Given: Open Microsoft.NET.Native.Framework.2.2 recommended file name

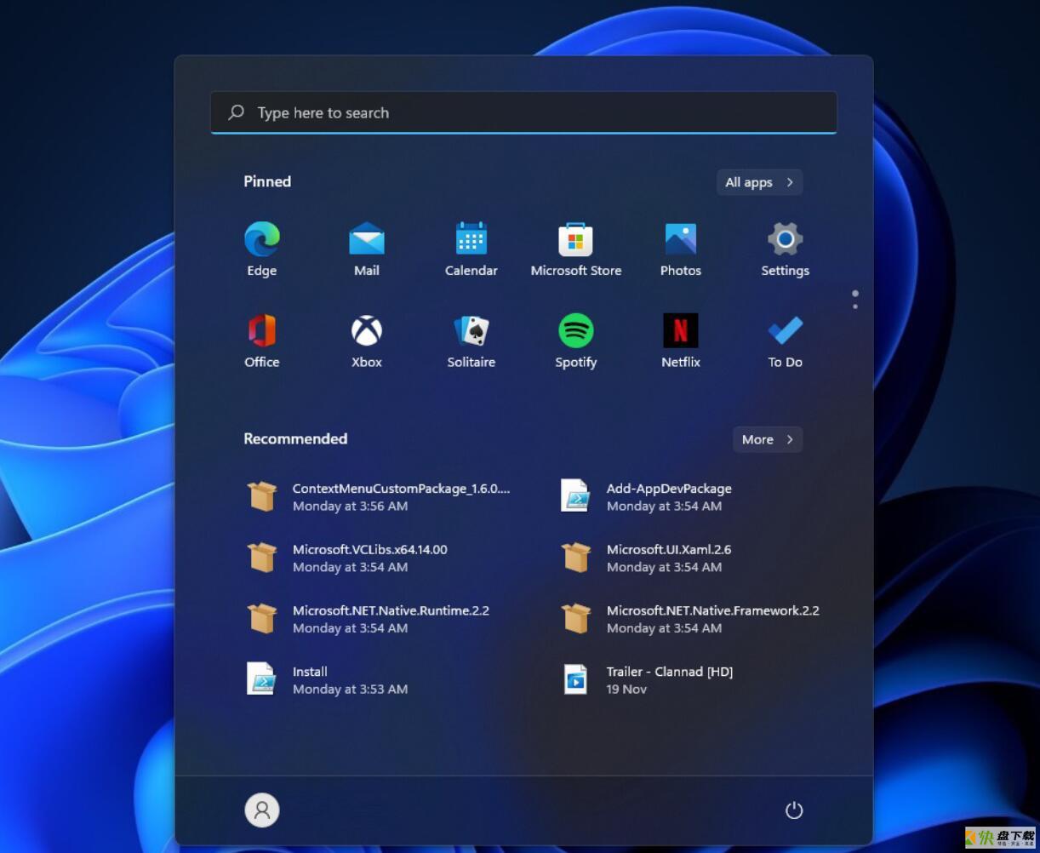Looking at the screenshot, I should (713, 610).
